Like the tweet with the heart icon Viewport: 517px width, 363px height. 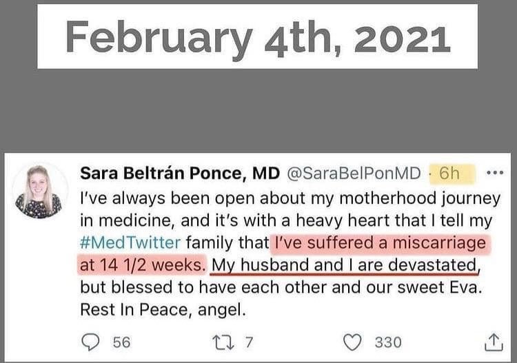[x=352, y=341]
